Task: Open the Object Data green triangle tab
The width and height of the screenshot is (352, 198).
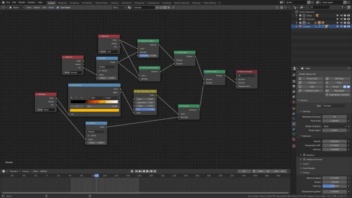Action: (x=294, y=134)
